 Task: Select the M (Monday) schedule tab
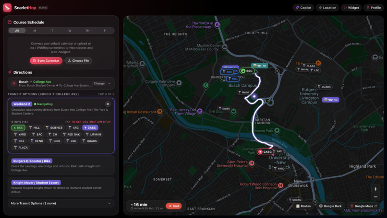tap(35, 31)
